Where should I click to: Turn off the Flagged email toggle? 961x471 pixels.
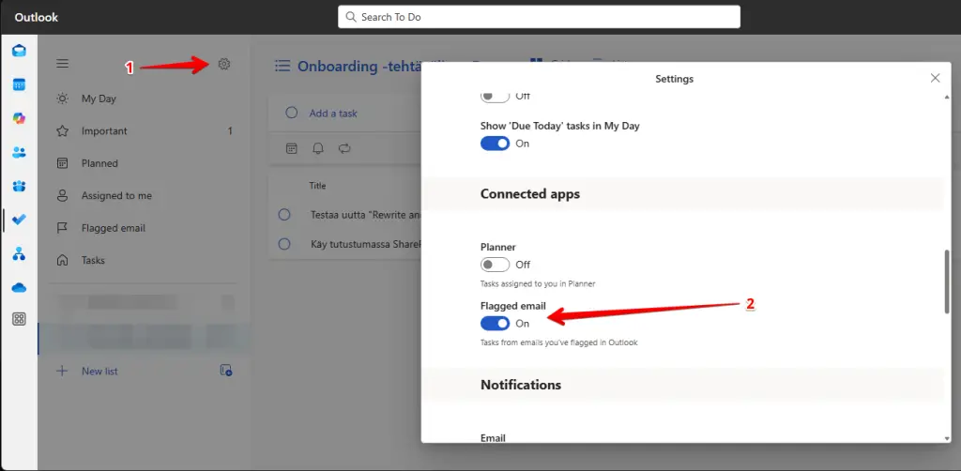495,323
